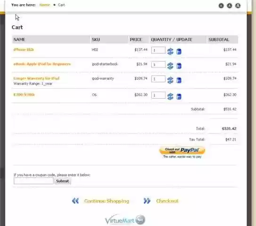
Task: Update quantity for the $262.30 item
Action: (x=170, y=96)
